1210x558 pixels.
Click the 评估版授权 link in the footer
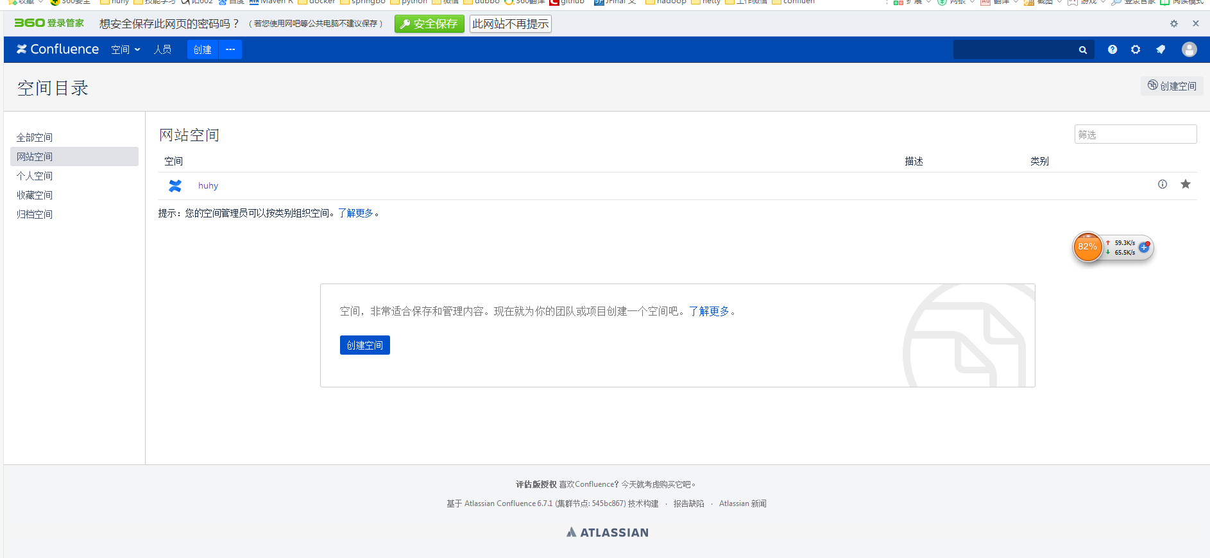click(x=536, y=484)
